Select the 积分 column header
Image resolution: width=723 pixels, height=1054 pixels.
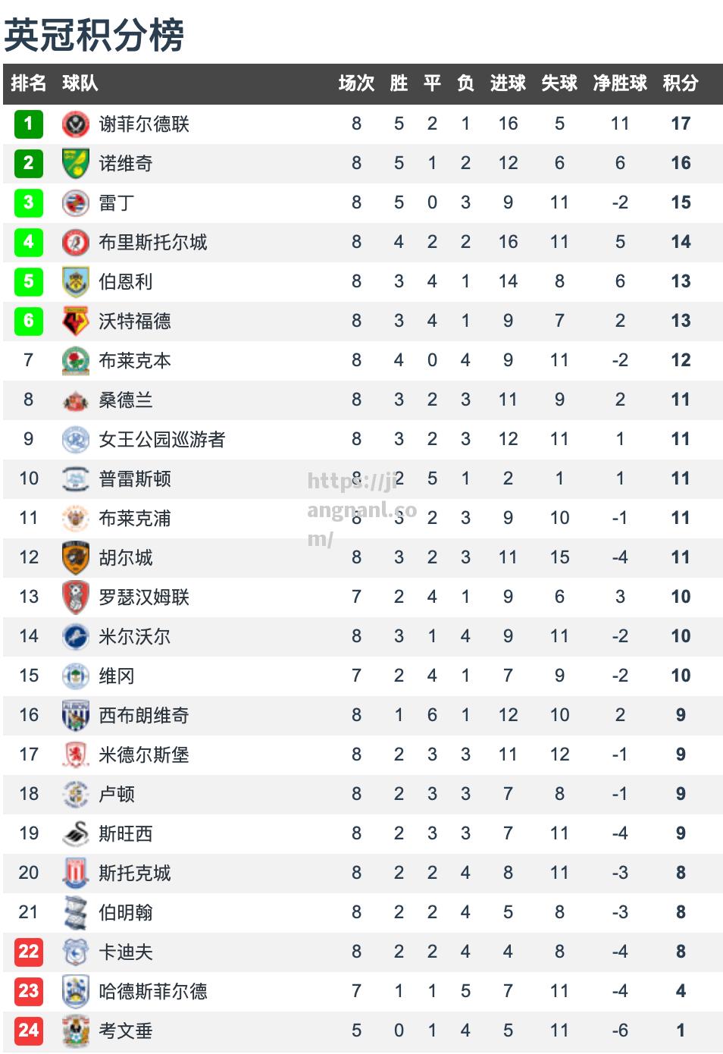pos(680,83)
